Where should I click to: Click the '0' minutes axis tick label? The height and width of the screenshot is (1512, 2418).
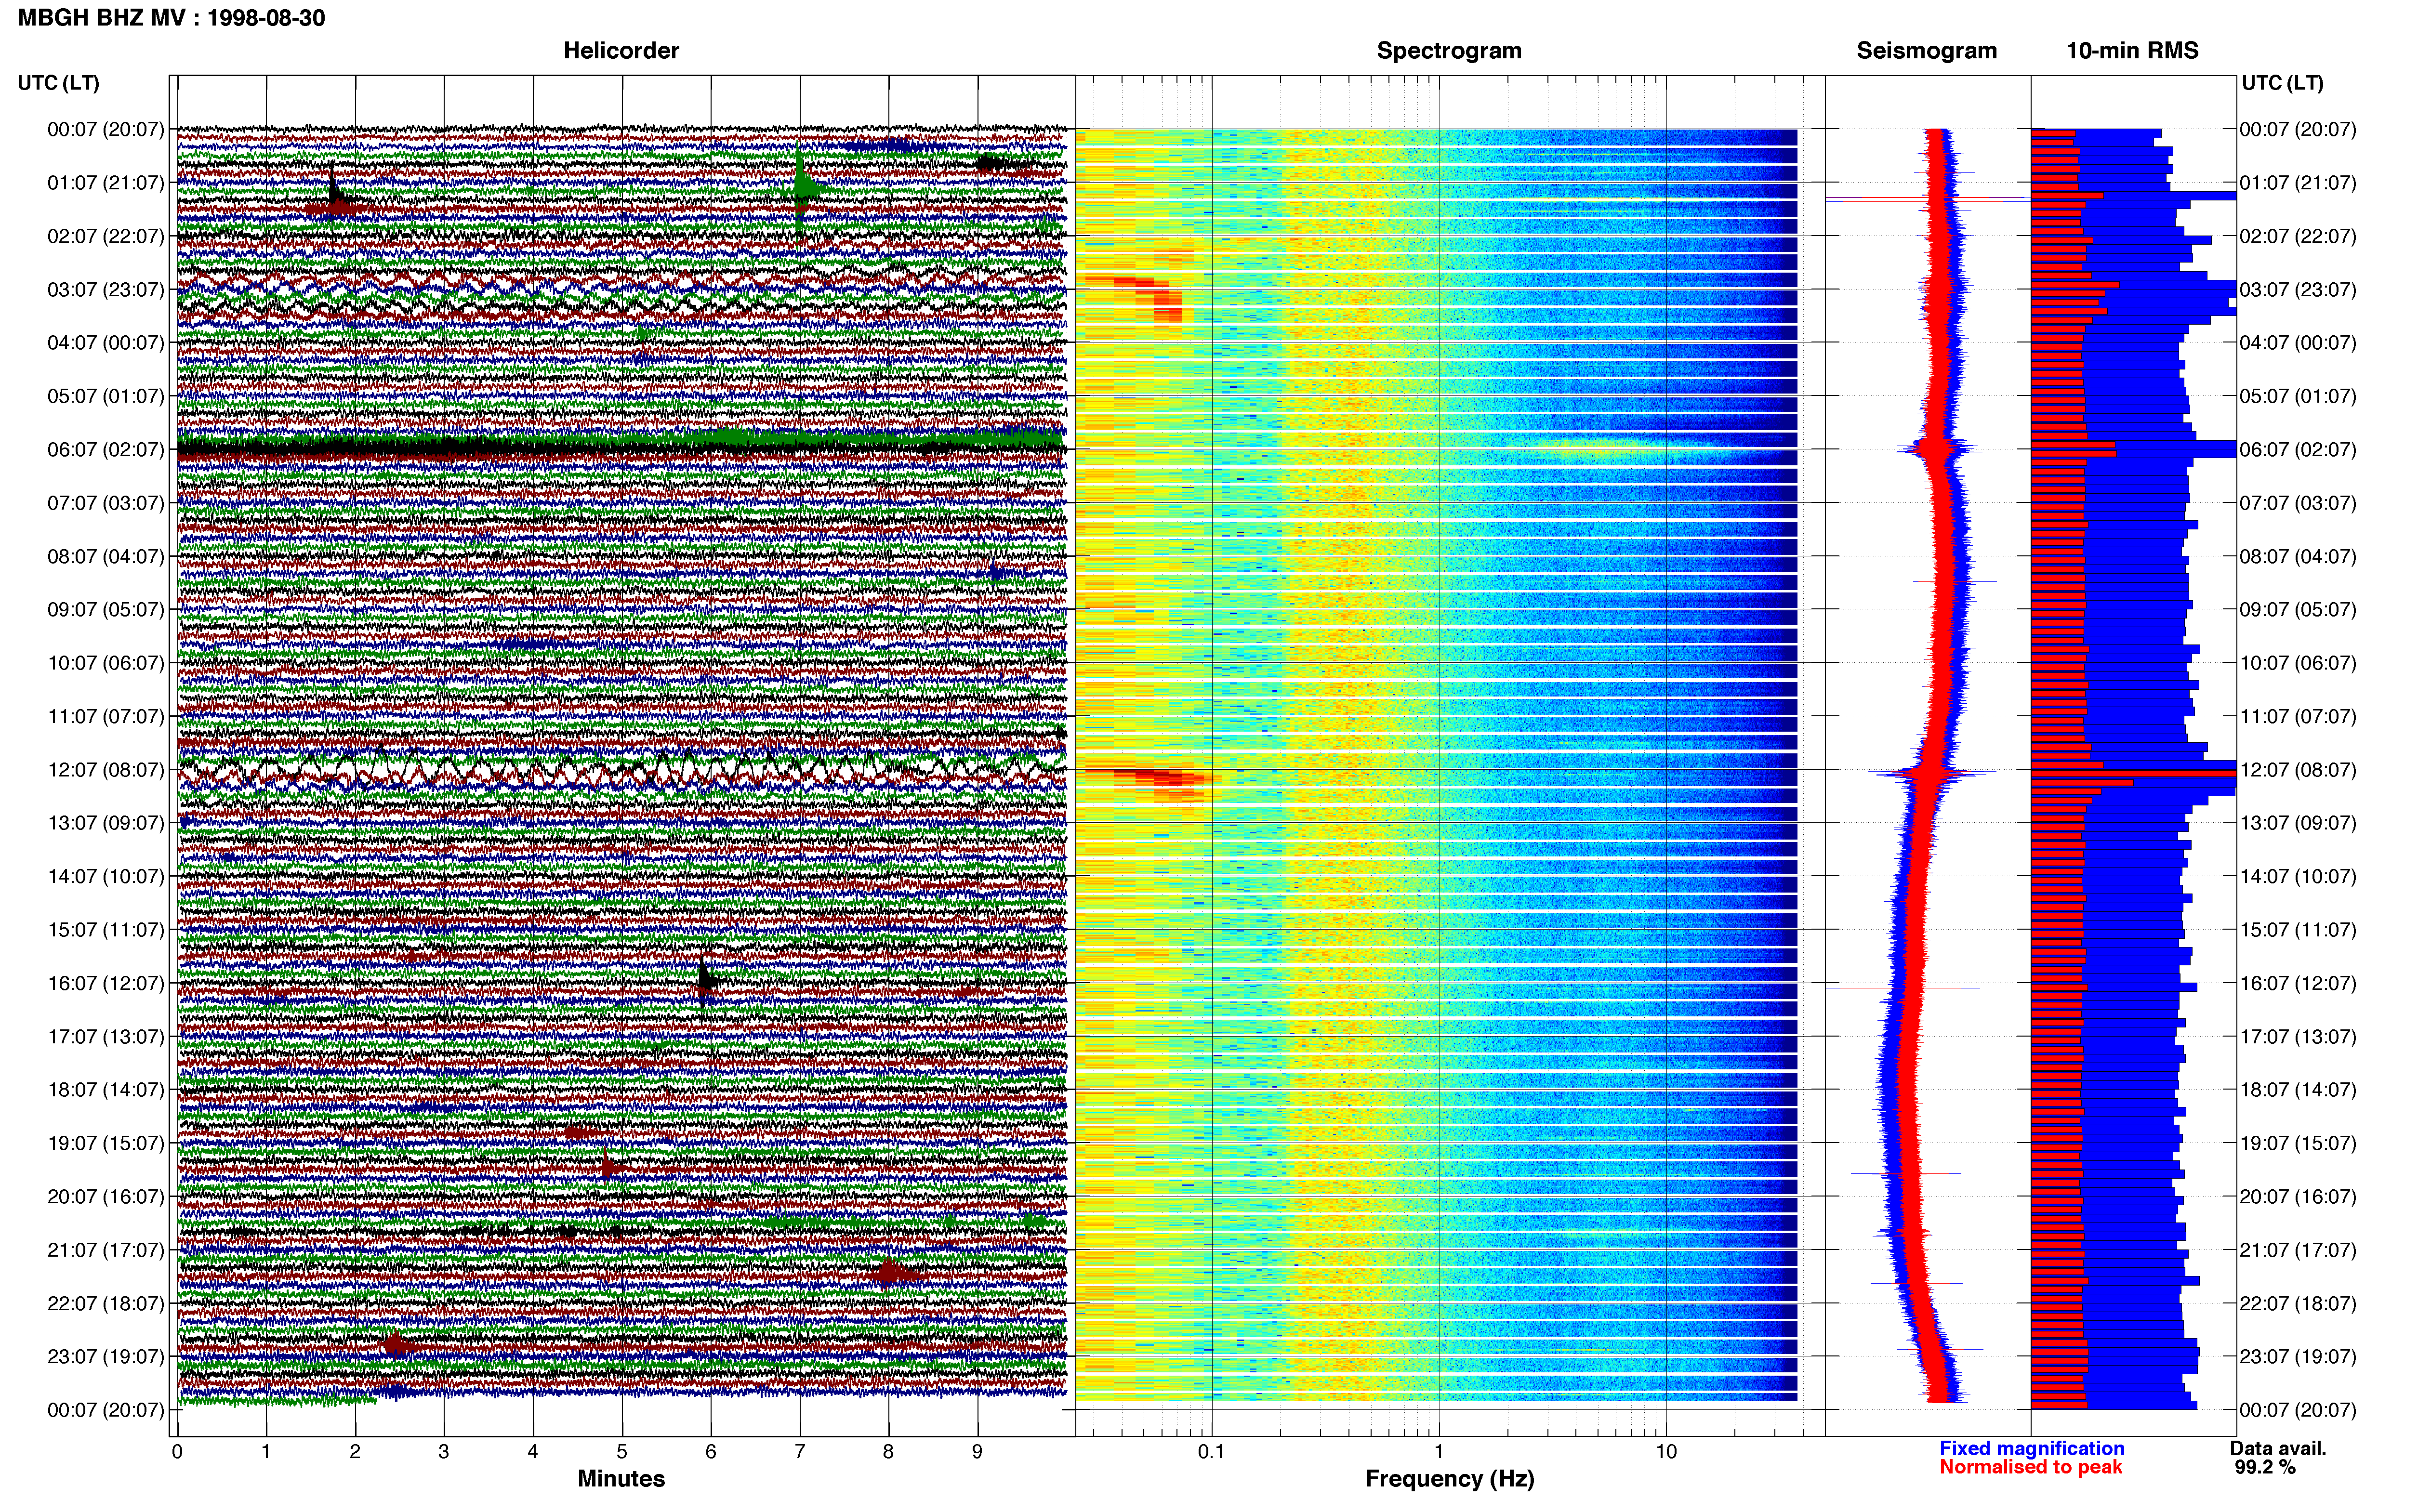[177, 1452]
